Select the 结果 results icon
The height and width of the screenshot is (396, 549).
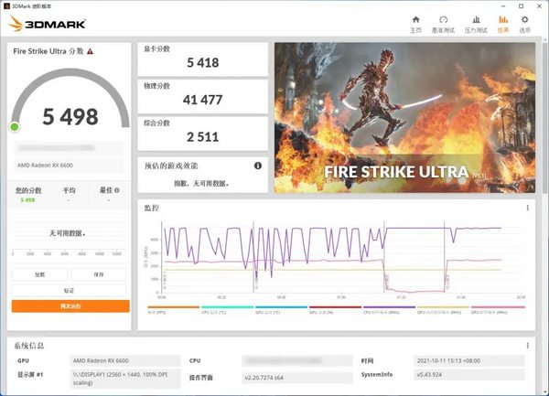(502, 23)
